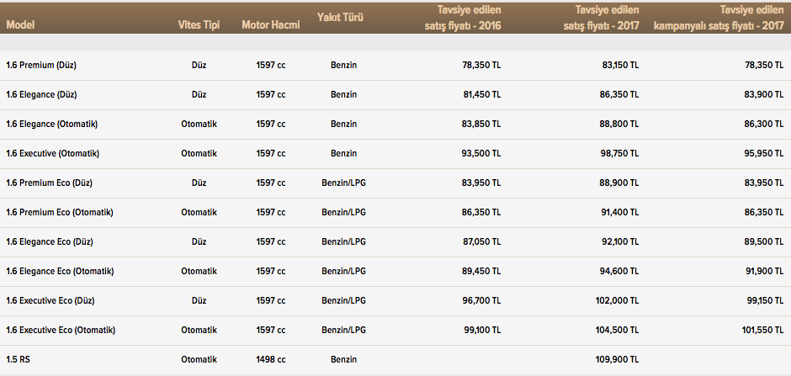Select 1.6 Premium Eco (Otomatik) row
The image size is (791, 376).
[59, 212]
